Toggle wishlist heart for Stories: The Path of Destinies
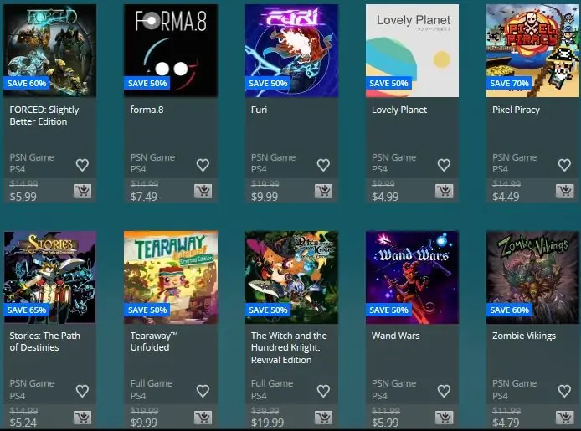 point(82,391)
